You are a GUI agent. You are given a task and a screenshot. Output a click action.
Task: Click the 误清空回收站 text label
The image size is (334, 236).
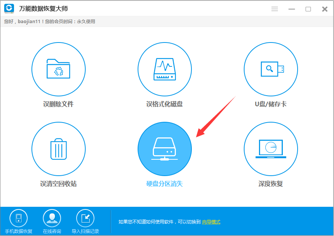(58, 184)
